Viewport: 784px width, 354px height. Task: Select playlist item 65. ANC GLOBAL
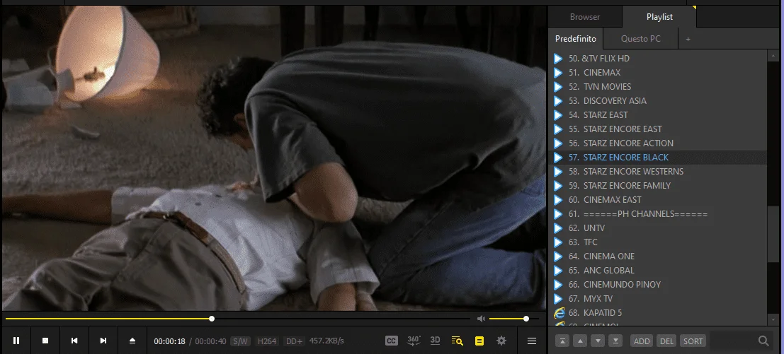click(x=658, y=270)
